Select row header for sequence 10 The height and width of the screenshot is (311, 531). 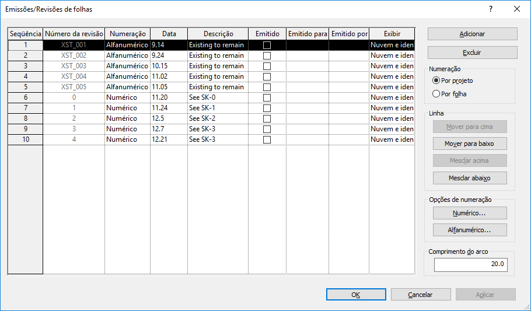coord(26,139)
